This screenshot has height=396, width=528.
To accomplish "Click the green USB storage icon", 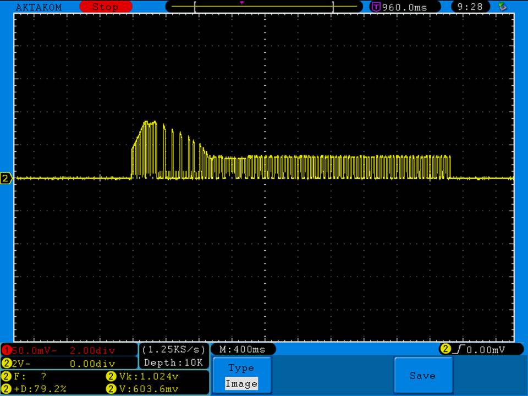I will pyautogui.click(x=502, y=7).
